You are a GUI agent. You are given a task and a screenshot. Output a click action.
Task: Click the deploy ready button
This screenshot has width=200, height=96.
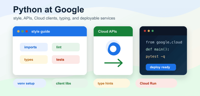161,67
